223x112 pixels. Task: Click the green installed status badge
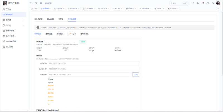(x=83, y=42)
